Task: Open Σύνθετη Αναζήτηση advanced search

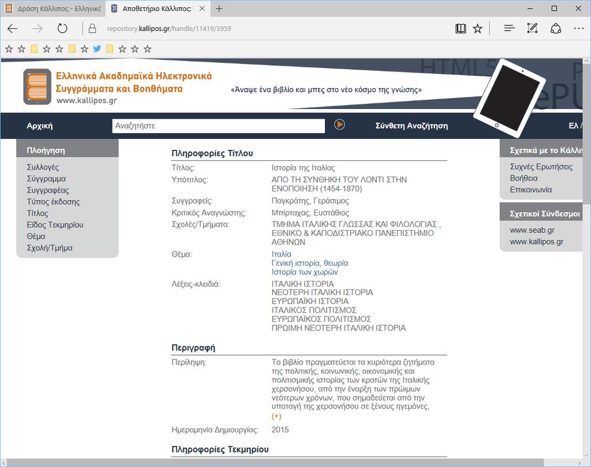Action: (412, 126)
